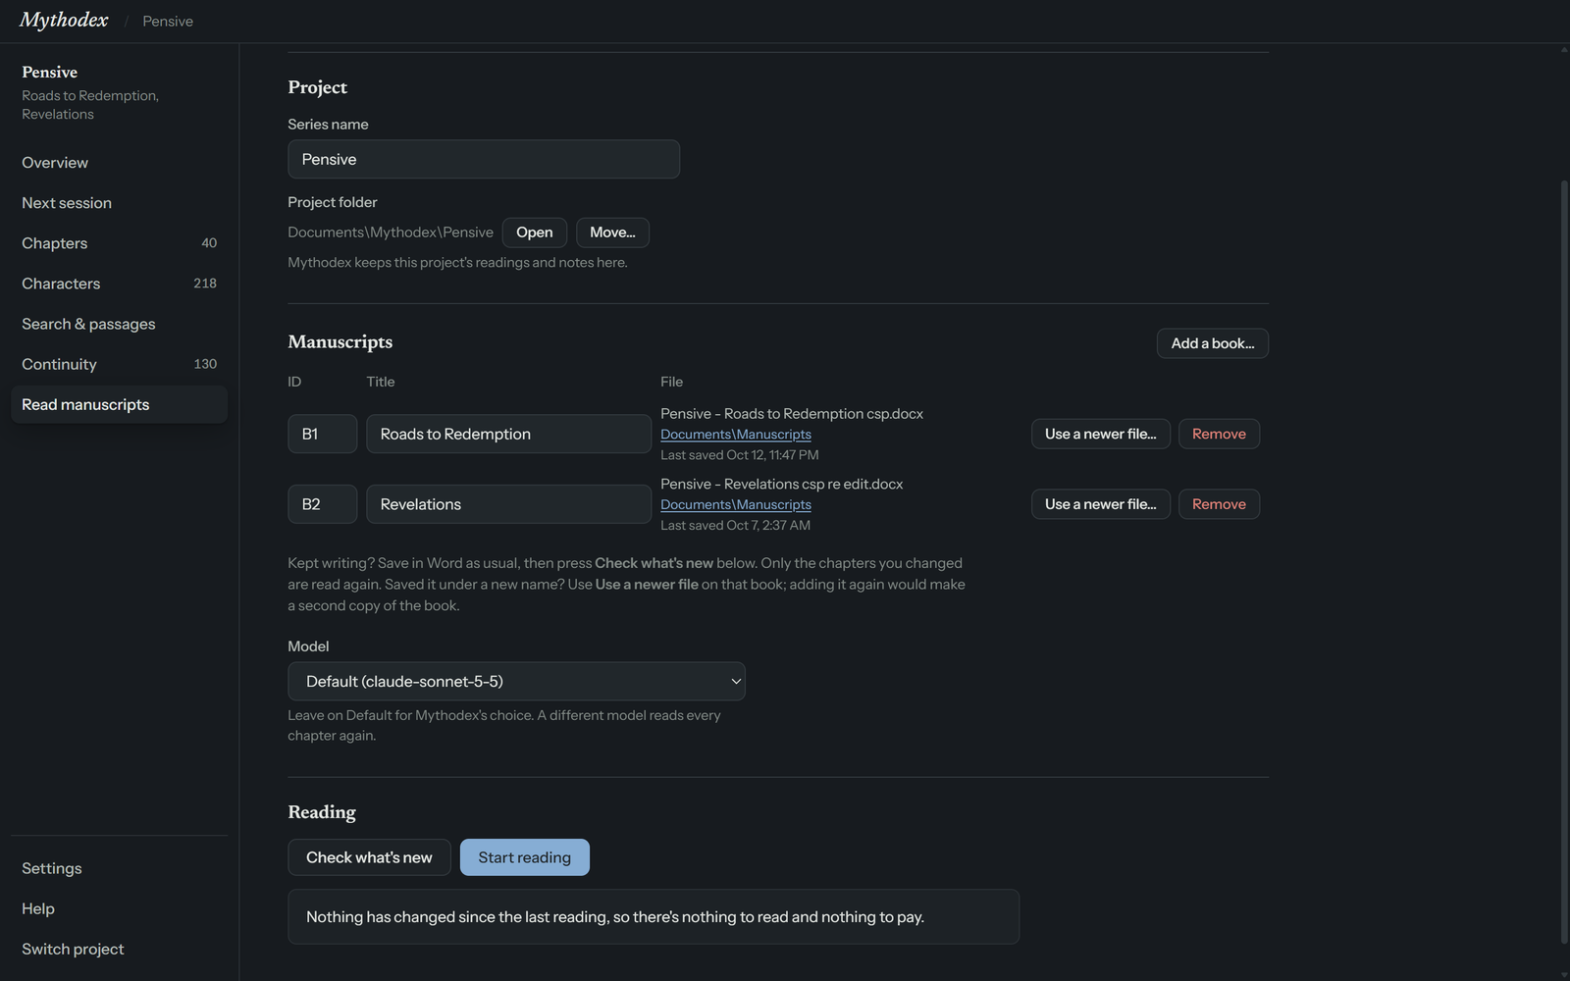Click the Move... folder button
The height and width of the screenshot is (981, 1570).
pyautogui.click(x=612, y=232)
